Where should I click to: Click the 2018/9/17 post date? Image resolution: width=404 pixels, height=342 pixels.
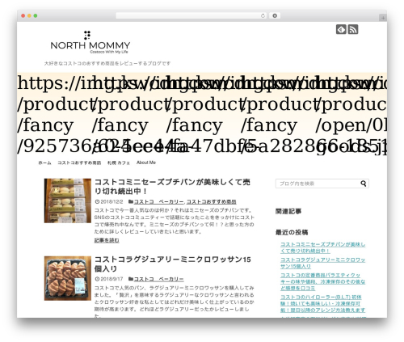pyautogui.click(x=112, y=279)
